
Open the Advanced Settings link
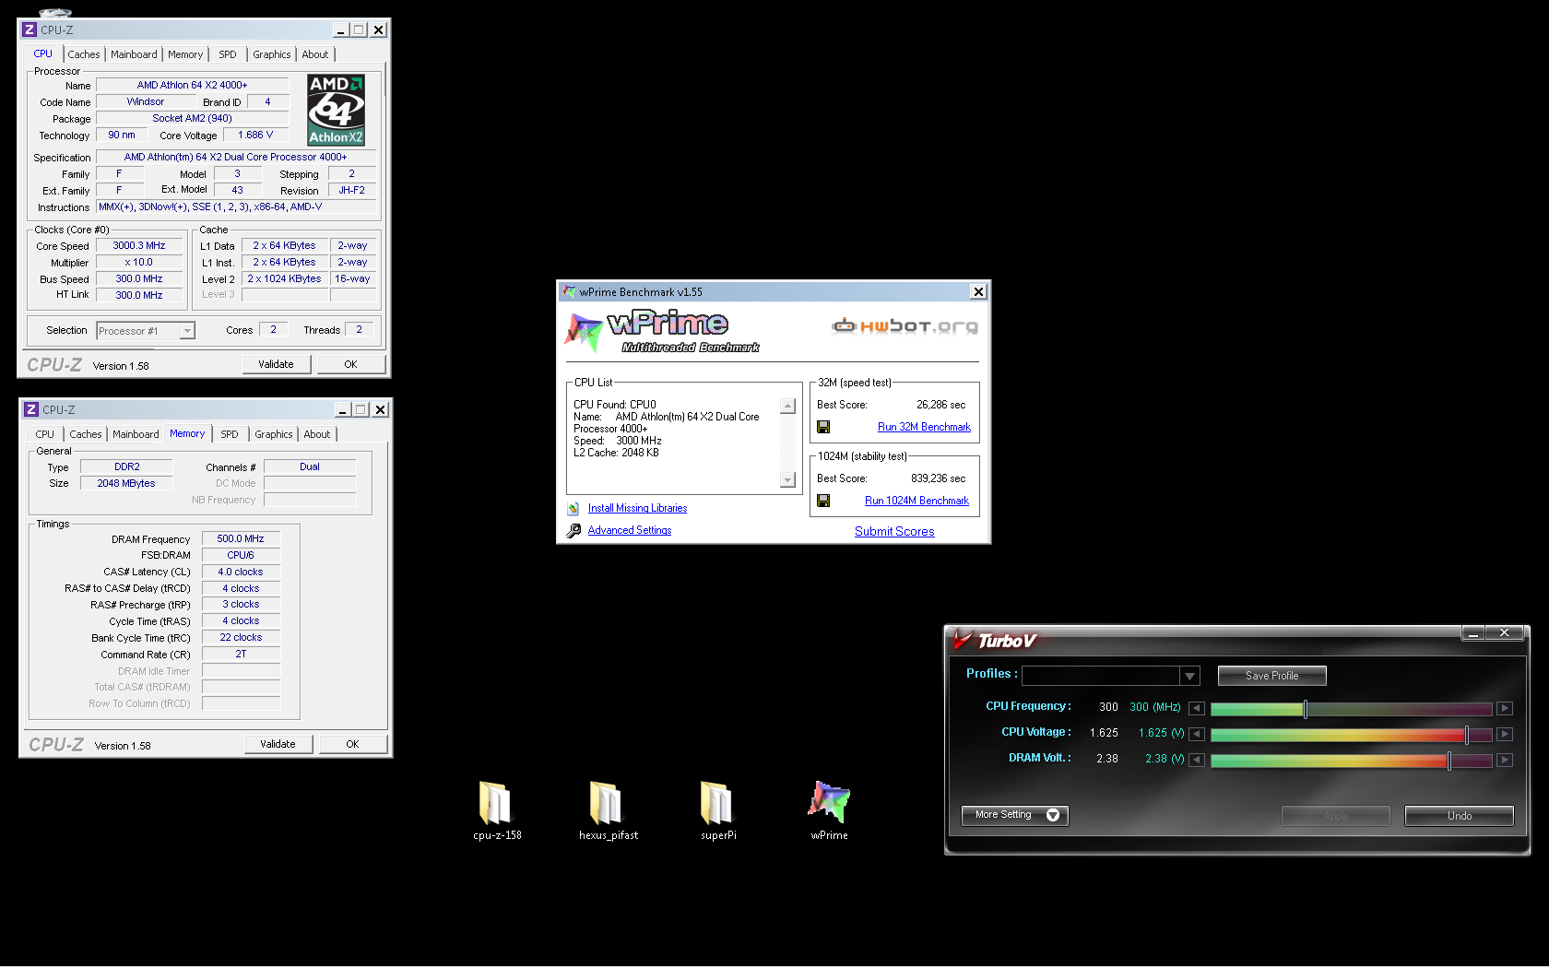click(x=630, y=530)
